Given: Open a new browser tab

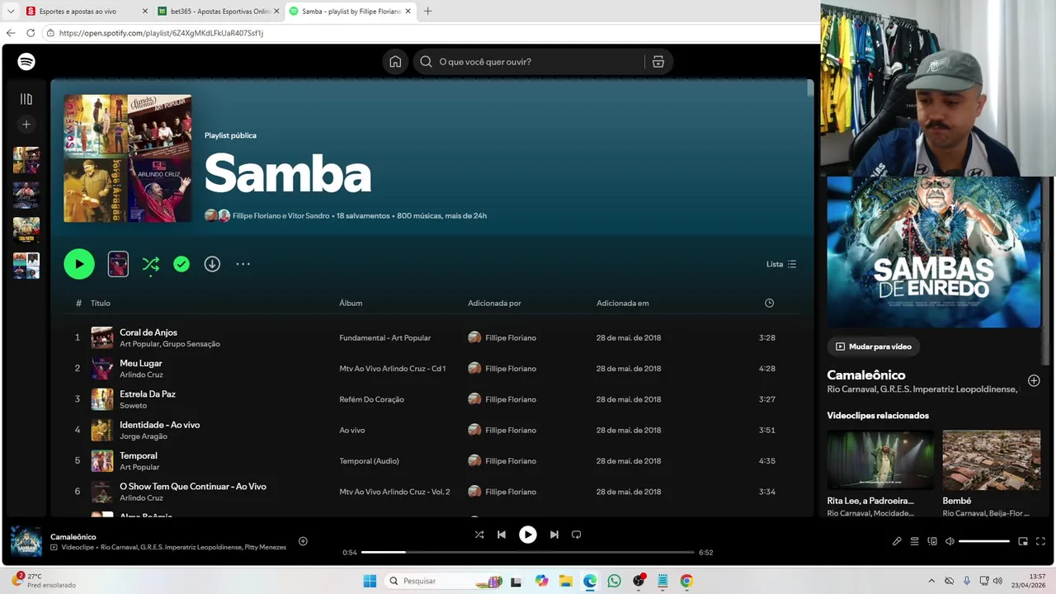Looking at the screenshot, I should coord(427,12).
